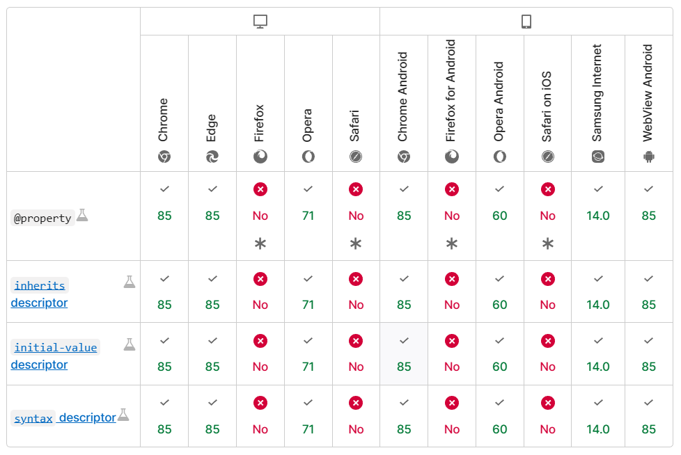Click the desktop platform icon in header
Image resolution: width=681 pixels, height=455 pixels.
point(260,22)
